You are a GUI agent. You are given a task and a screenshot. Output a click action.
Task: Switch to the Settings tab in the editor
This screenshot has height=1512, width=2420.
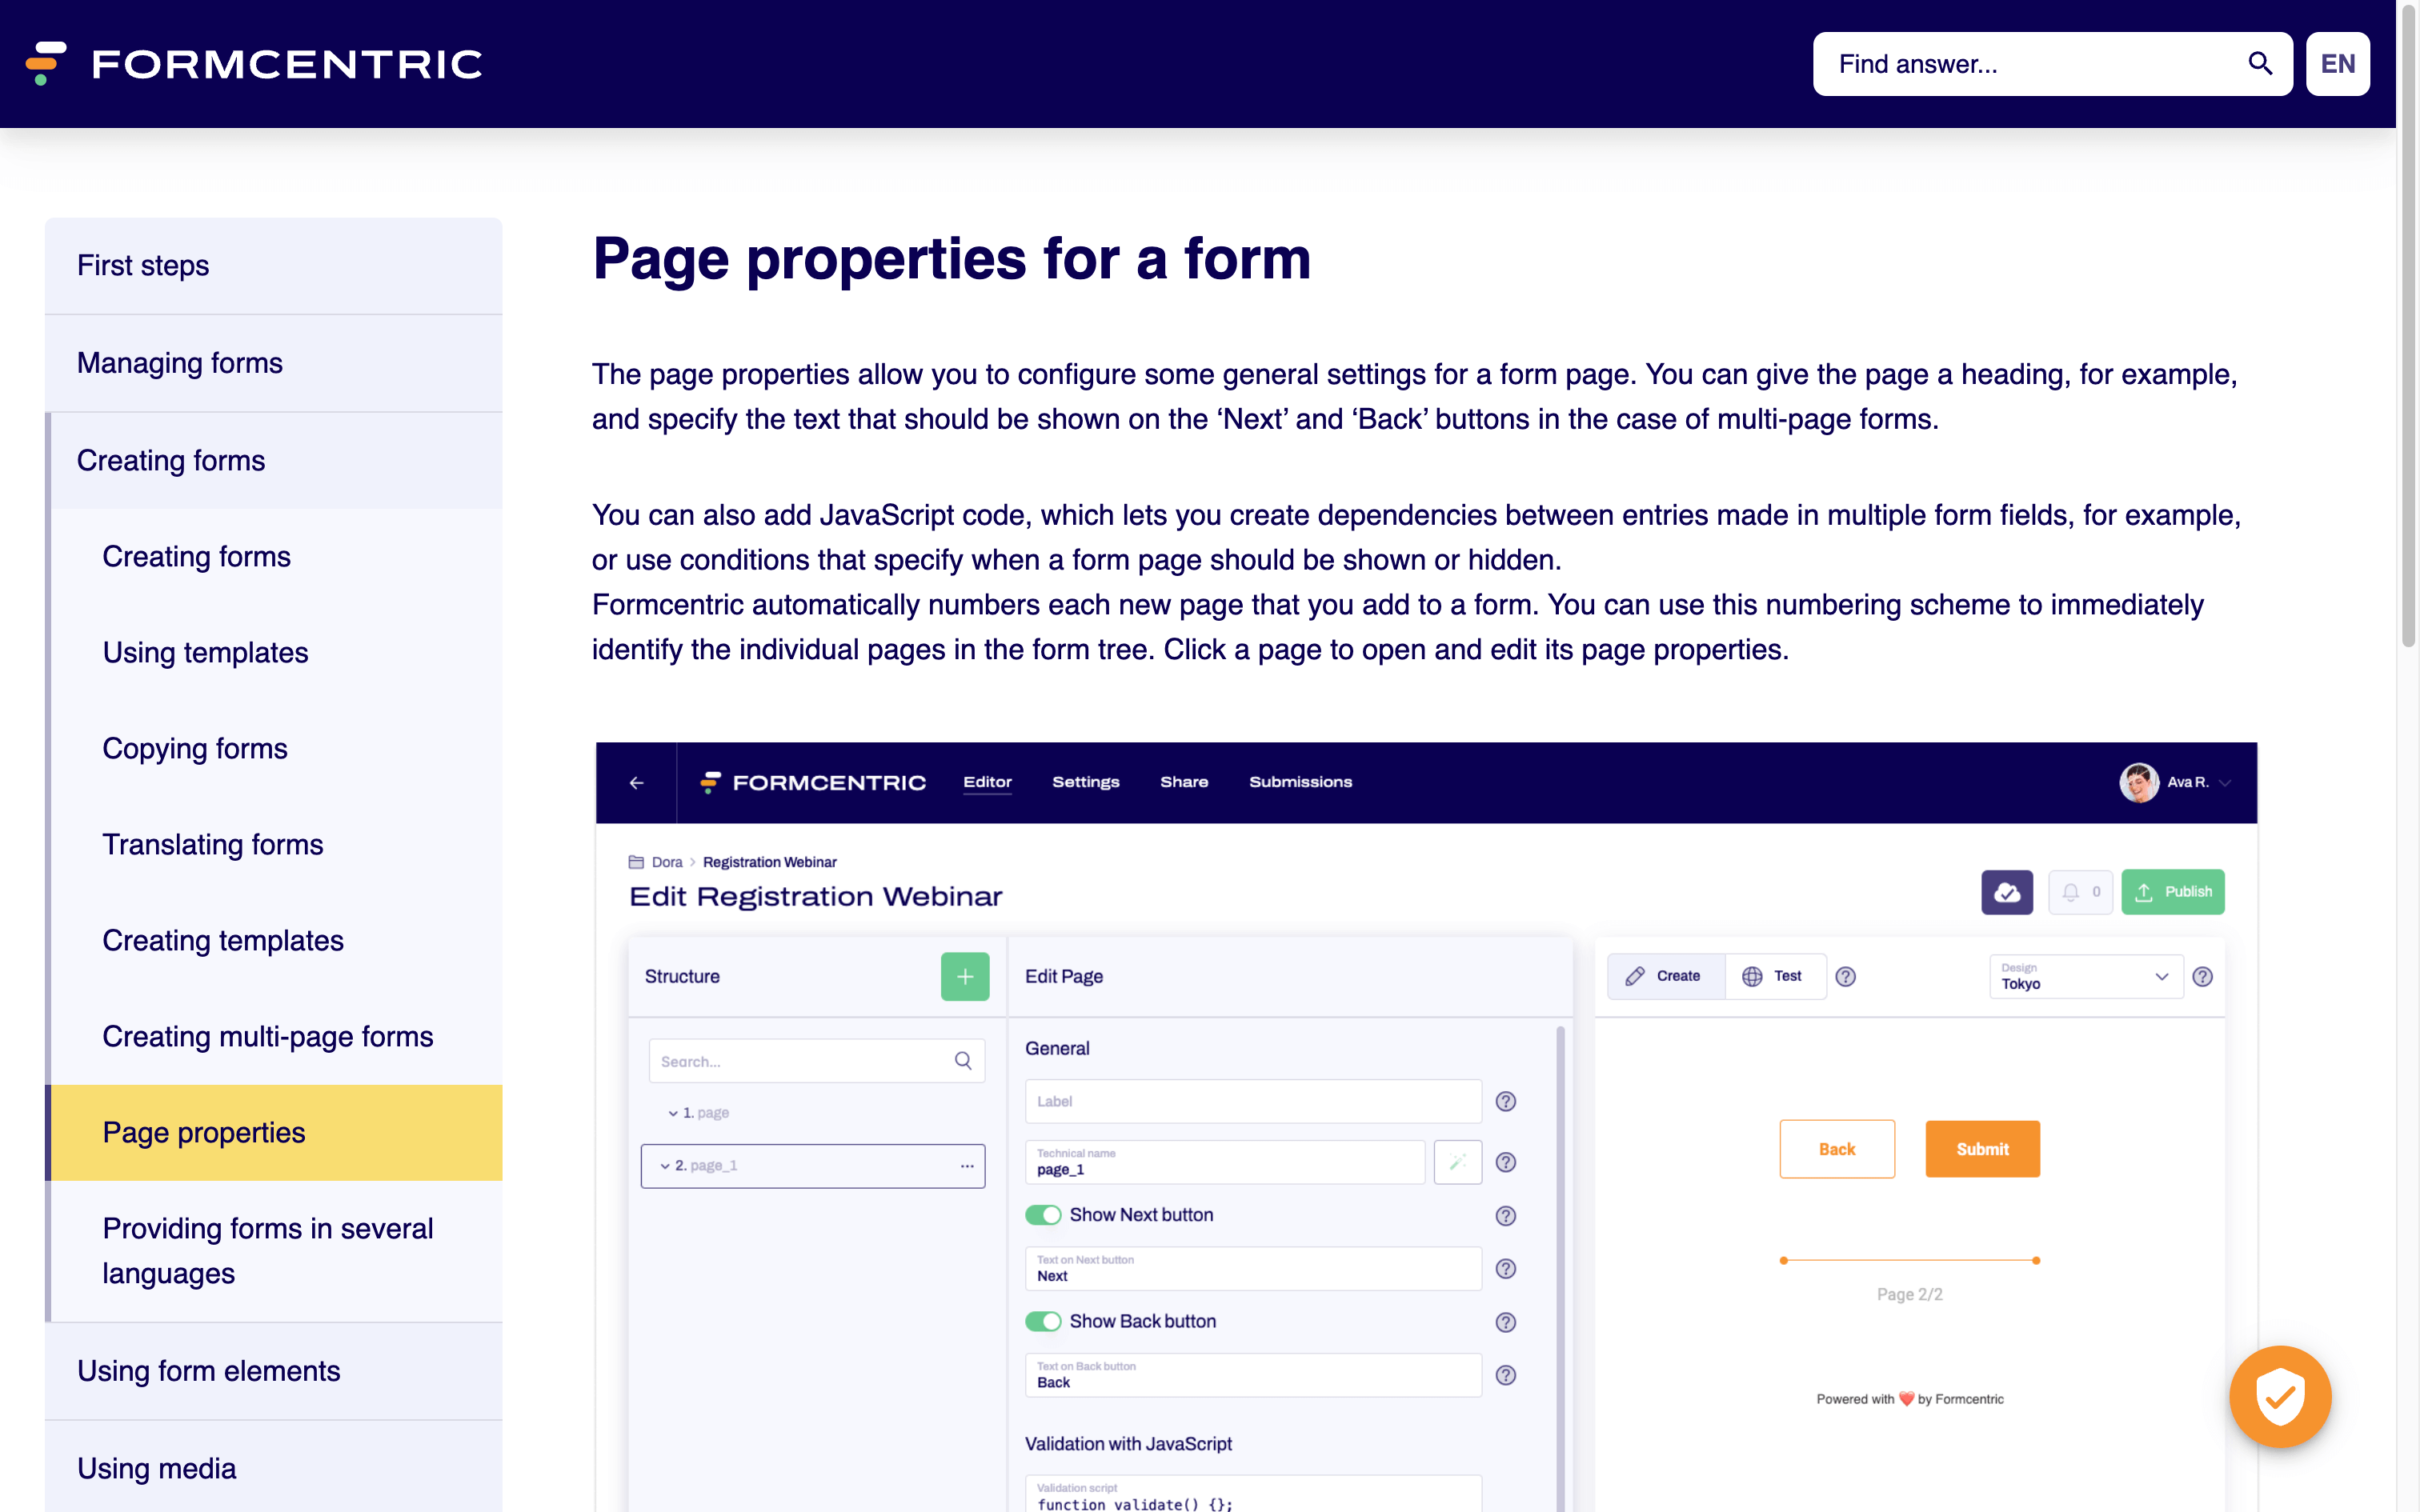[1086, 782]
